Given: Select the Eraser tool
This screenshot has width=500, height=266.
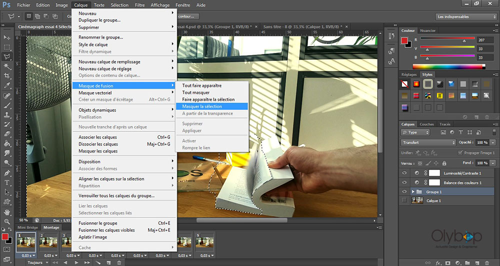Looking at the screenshot, I should [6, 134].
